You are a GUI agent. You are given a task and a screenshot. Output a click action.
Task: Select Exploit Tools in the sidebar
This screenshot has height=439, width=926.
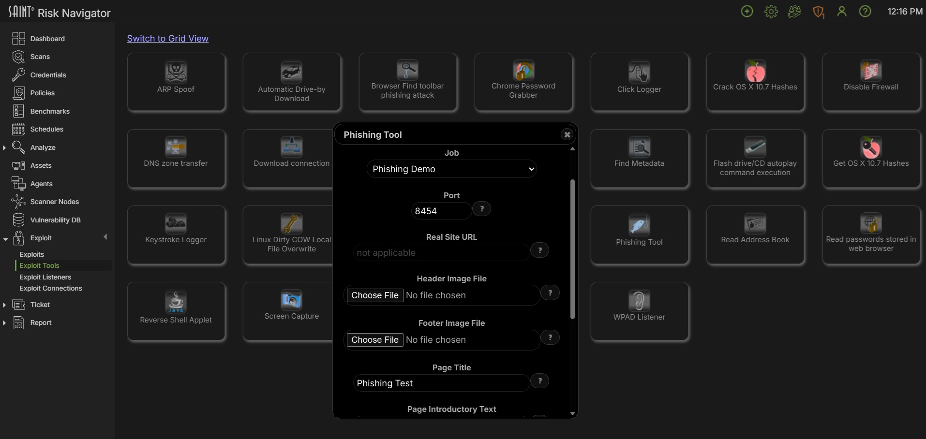(39, 265)
